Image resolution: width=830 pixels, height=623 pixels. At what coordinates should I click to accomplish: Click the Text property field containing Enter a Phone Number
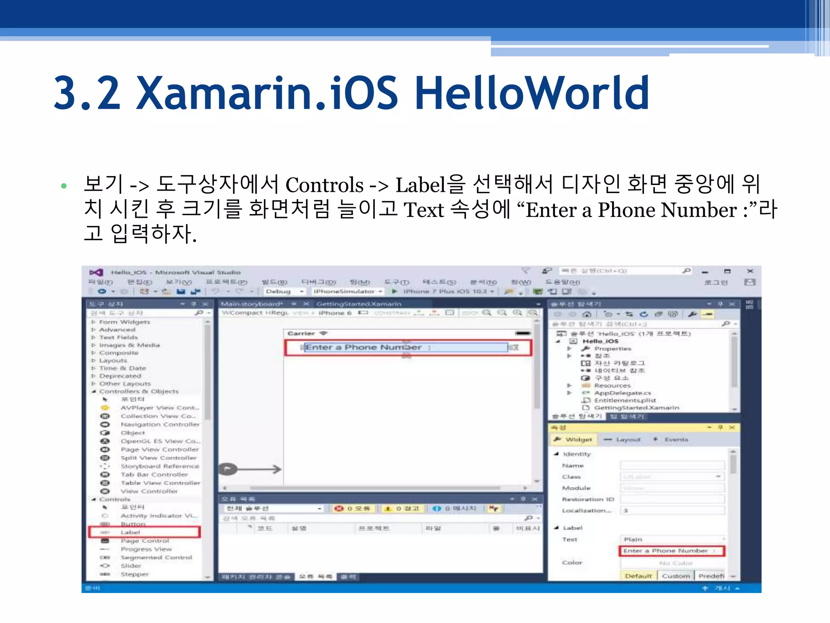coord(672,551)
